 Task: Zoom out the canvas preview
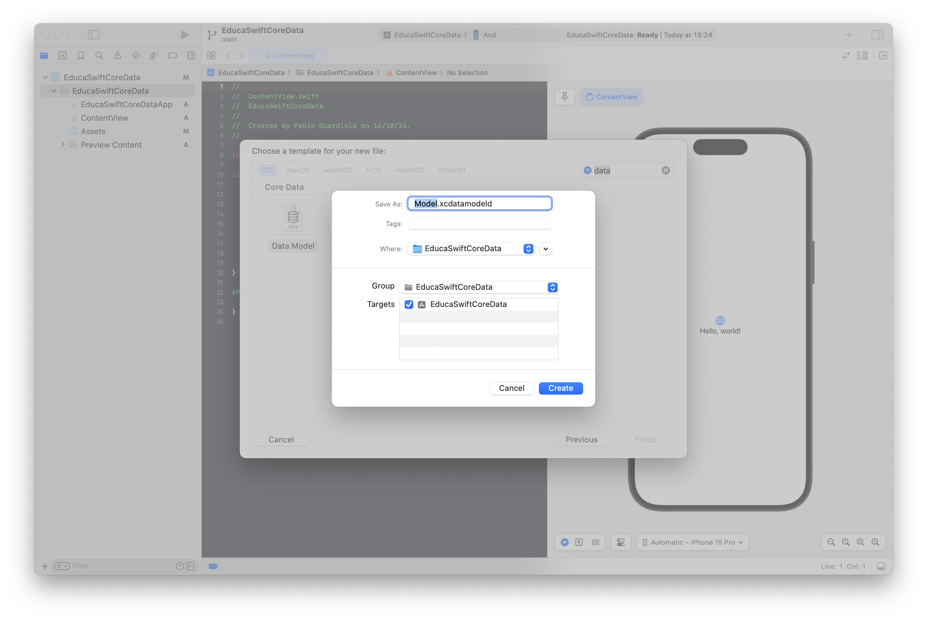point(831,542)
